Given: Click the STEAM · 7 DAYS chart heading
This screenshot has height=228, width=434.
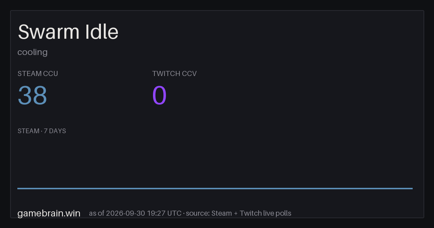Looking at the screenshot, I should (x=42, y=131).
